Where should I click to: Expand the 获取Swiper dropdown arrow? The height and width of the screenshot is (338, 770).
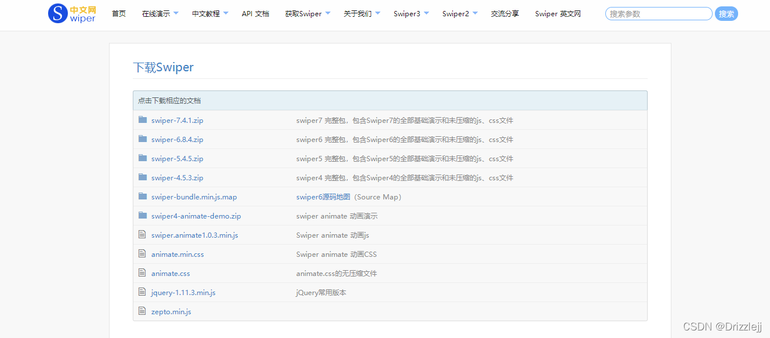pos(328,13)
